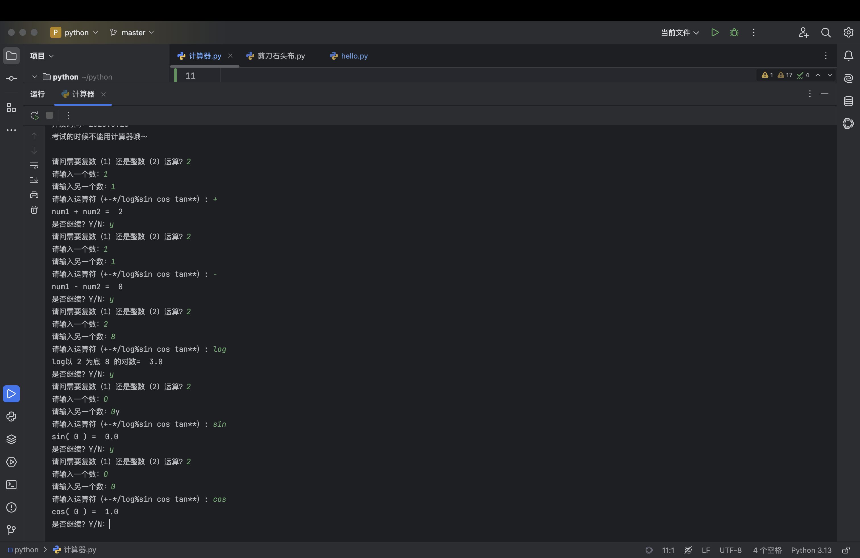Open the Python Console tool window
Image resolution: width=860 pixels, height=558 pixels.
(11, 417)
